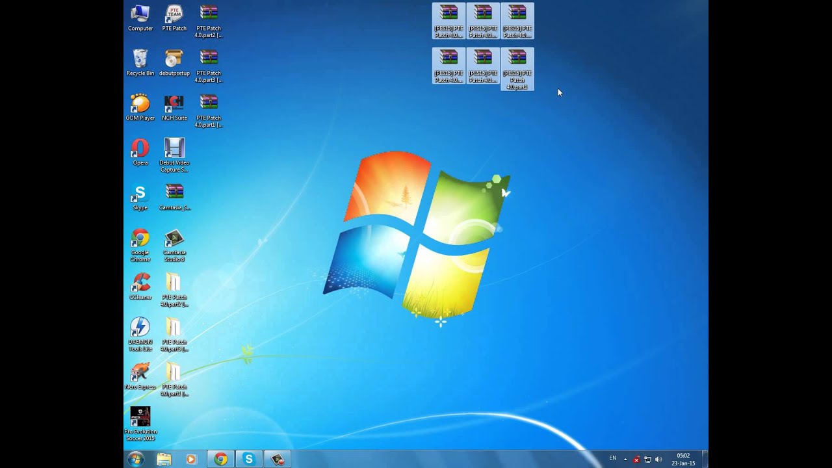Show hidden system tray icons
This screenshot has height=468, width=832.
tap(625, 459)
